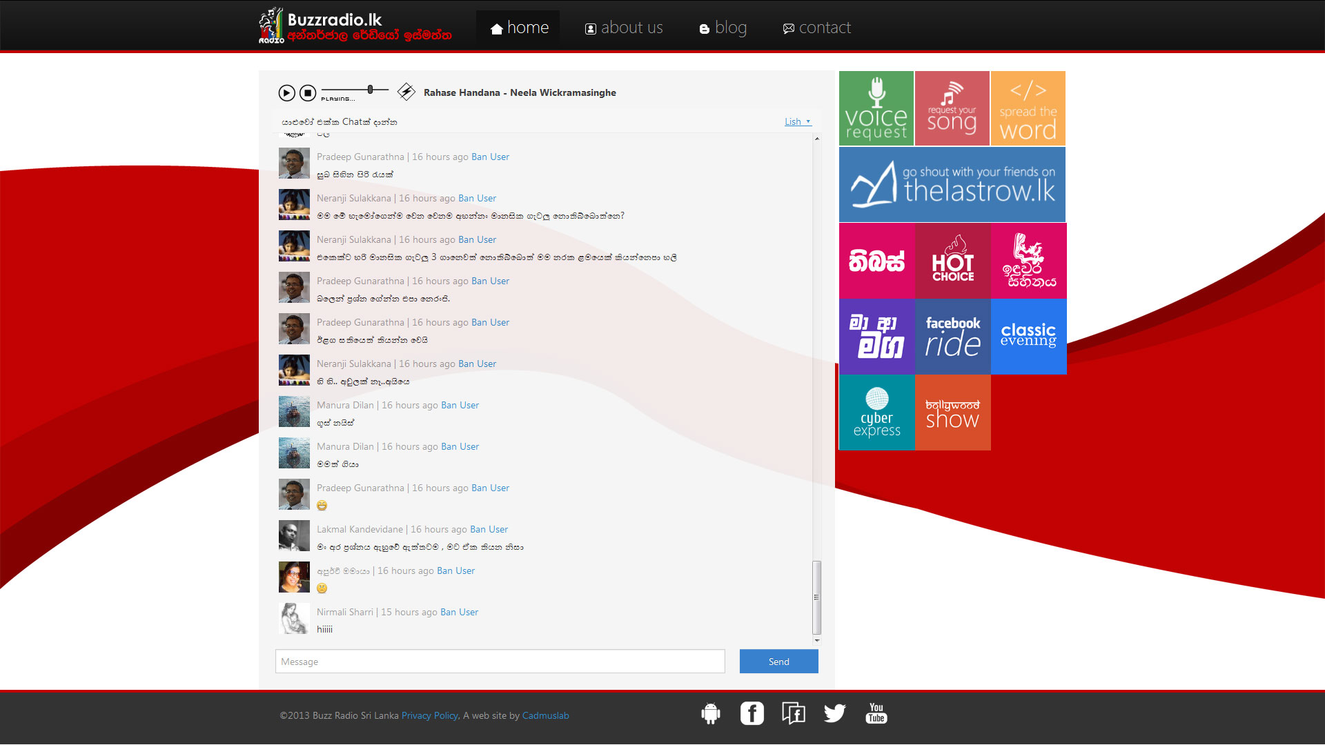
Task: Open the YouTube icon in footer
Action: [876, 713]
